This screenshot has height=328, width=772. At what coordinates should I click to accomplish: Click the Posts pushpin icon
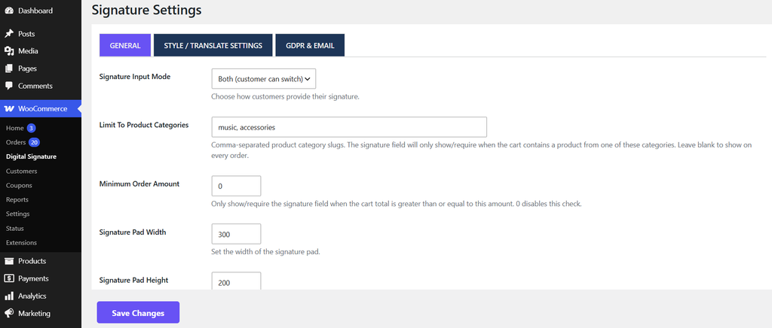click(x=9, y=34)
